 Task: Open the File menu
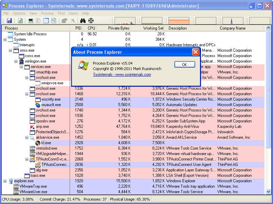(x=6, y=13)
